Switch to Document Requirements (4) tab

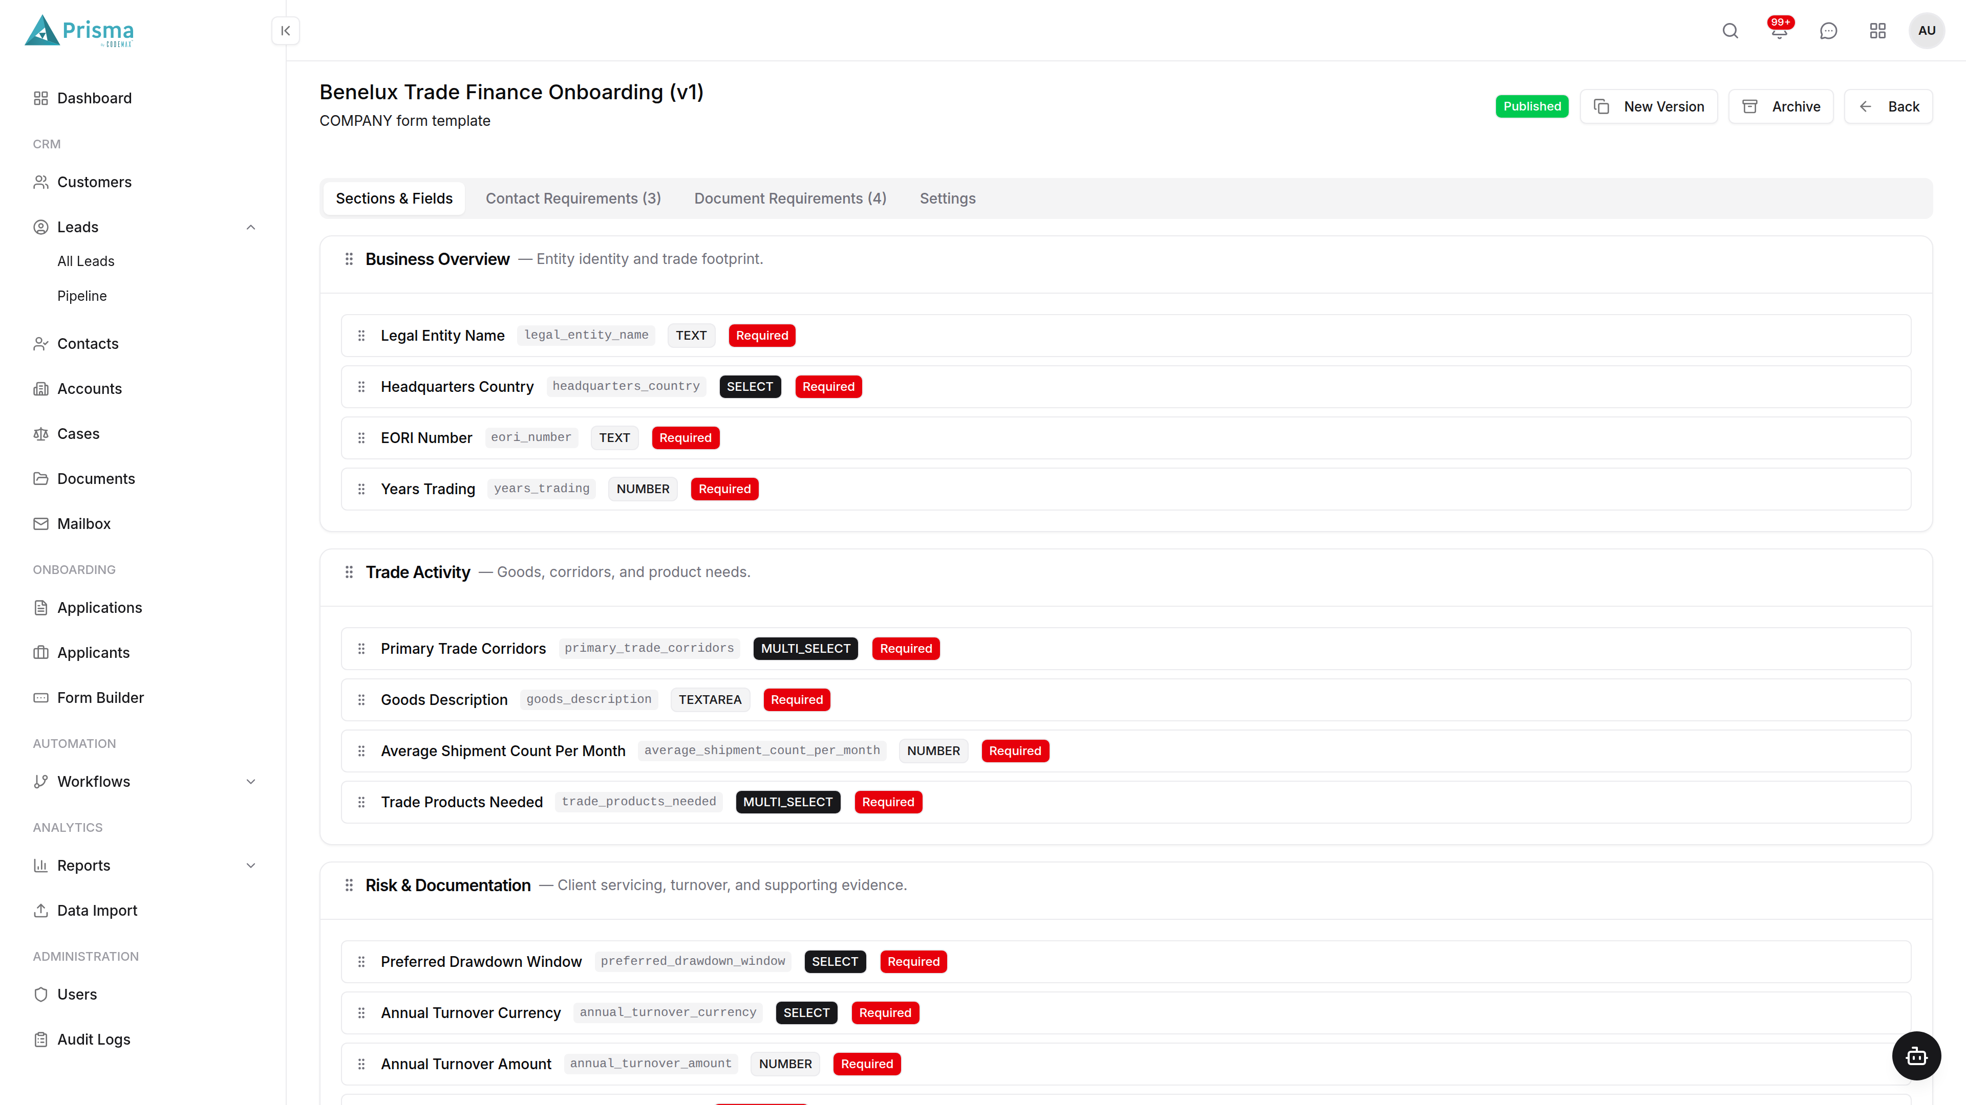[790, 198]
